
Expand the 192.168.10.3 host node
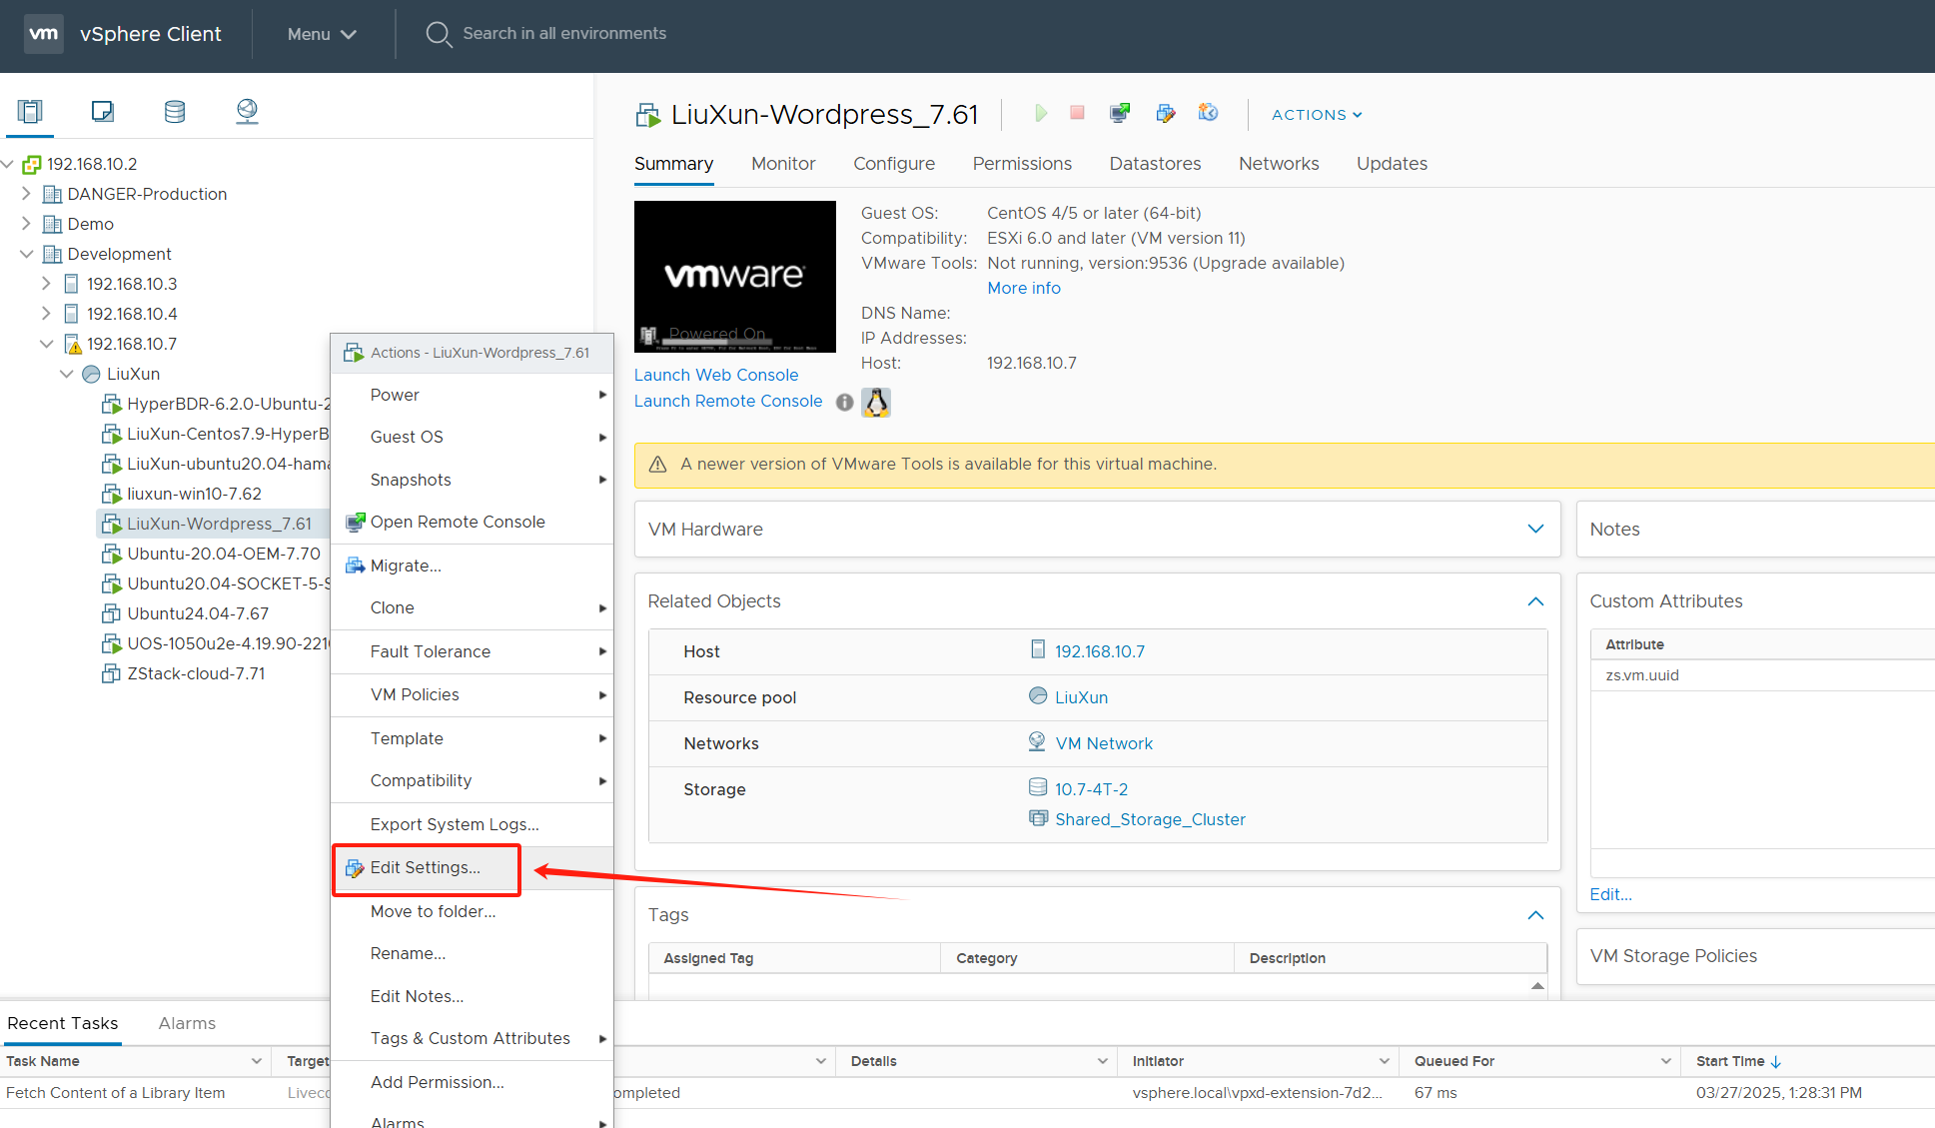pyautogui.click(x=46, y=283)
